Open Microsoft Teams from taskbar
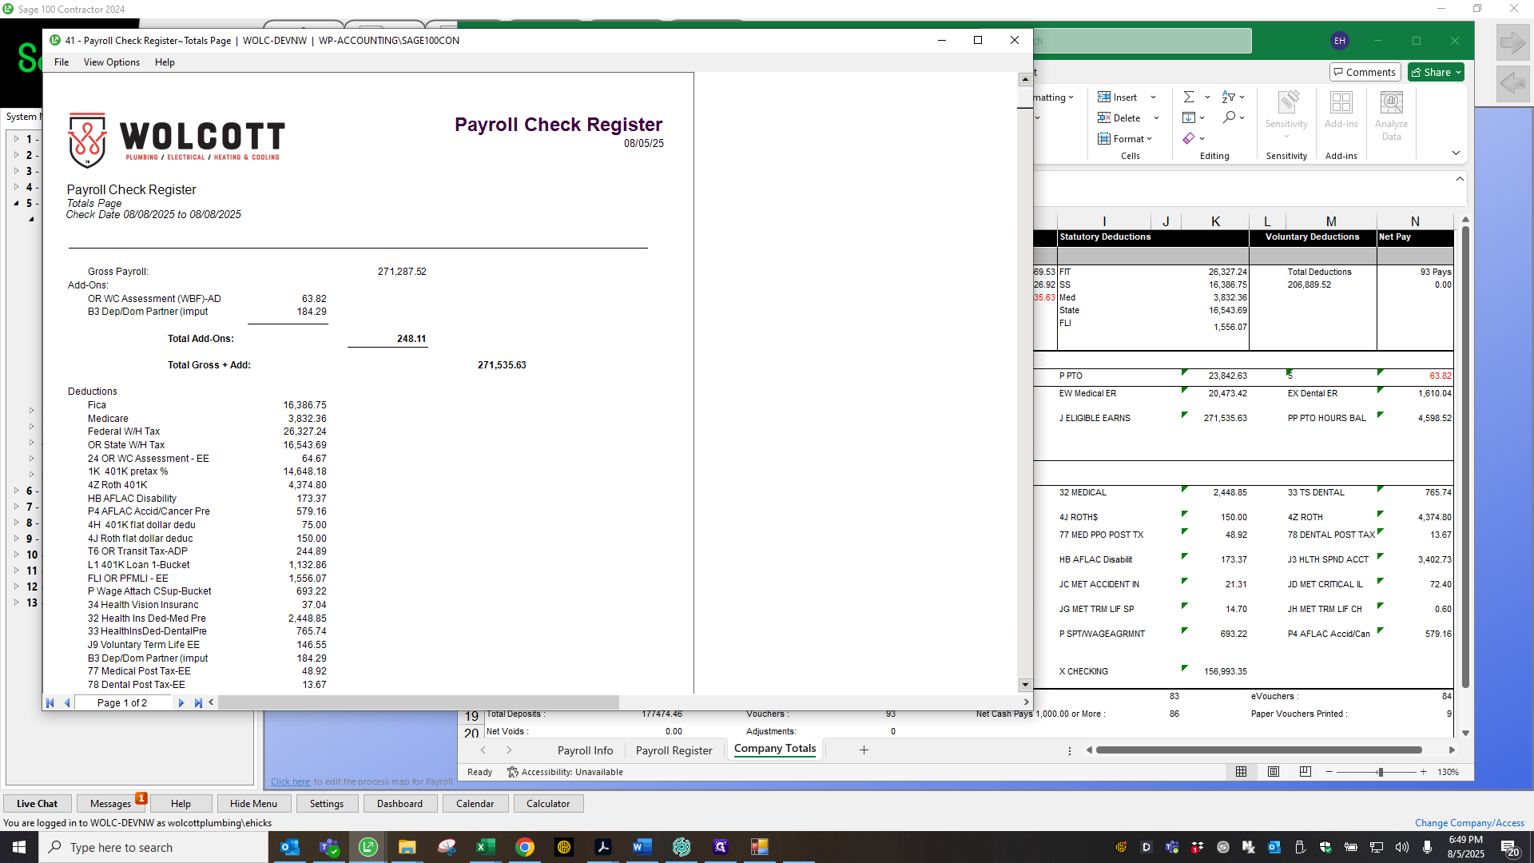Screen dimensions: 1534x863 (329, 847)
